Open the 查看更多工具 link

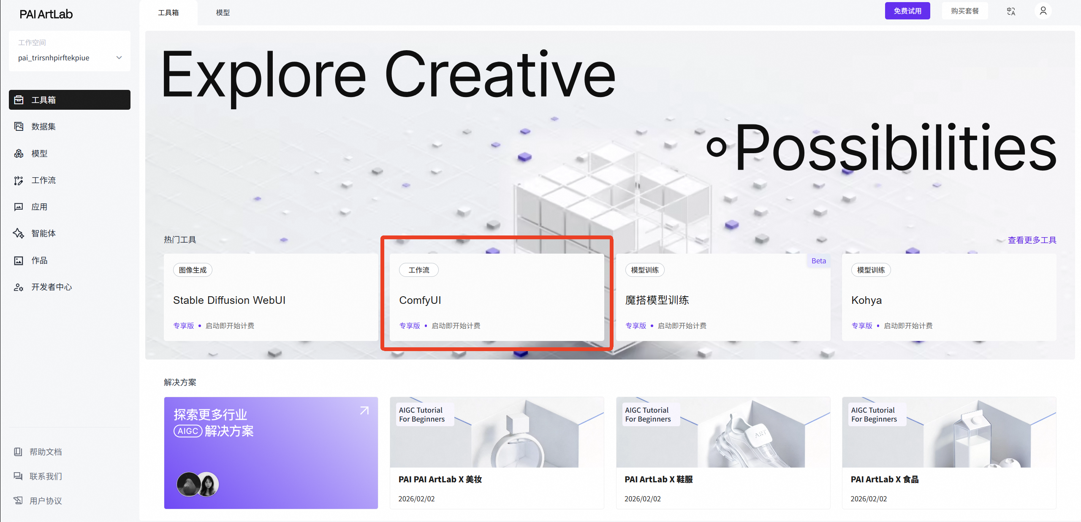(x=1032, y=240)
